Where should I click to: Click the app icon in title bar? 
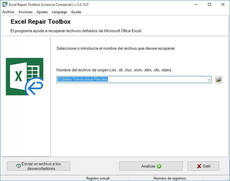click(5, 5)
